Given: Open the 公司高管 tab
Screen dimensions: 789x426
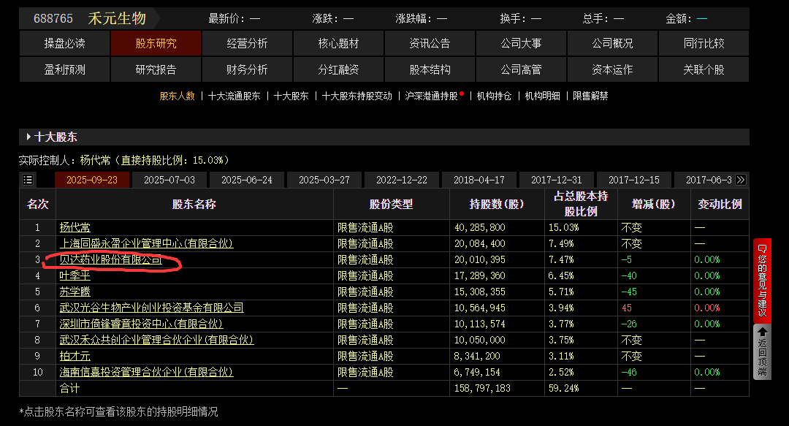Looking at the screenshot, I should coord(522,69).
